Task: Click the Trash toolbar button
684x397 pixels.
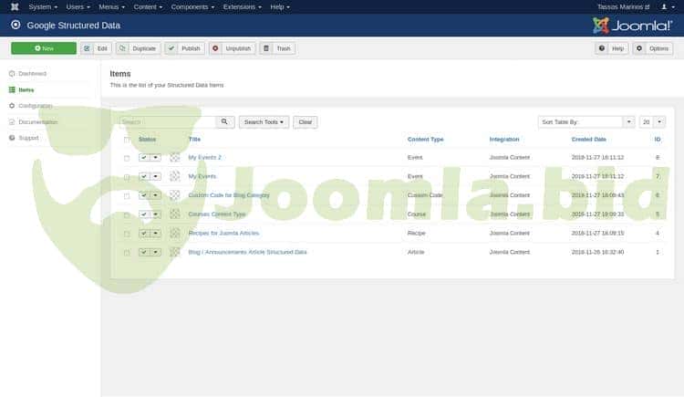Action: click(x=277, y=48)
